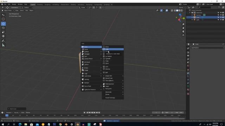Click Monkey mesh entry in submenu

point(113,69)
